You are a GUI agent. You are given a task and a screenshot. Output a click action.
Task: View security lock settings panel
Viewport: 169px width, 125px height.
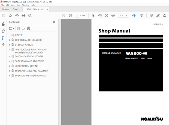click(3, 24)
